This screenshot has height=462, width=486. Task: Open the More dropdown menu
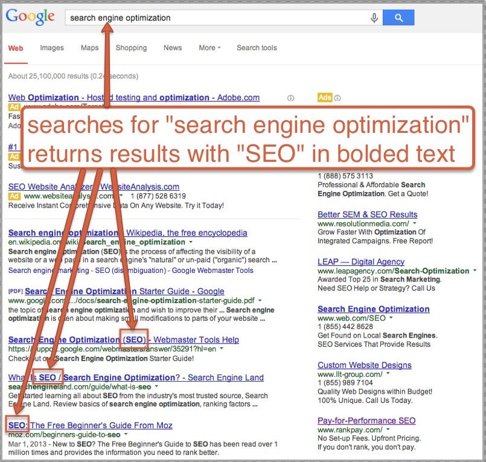pyautogui.click(x=209, y=48)
